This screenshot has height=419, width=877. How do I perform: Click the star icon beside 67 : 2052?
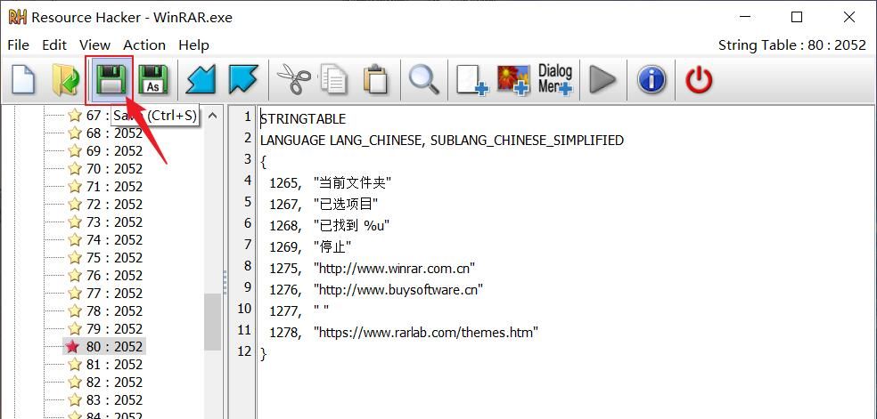point(74,116)
